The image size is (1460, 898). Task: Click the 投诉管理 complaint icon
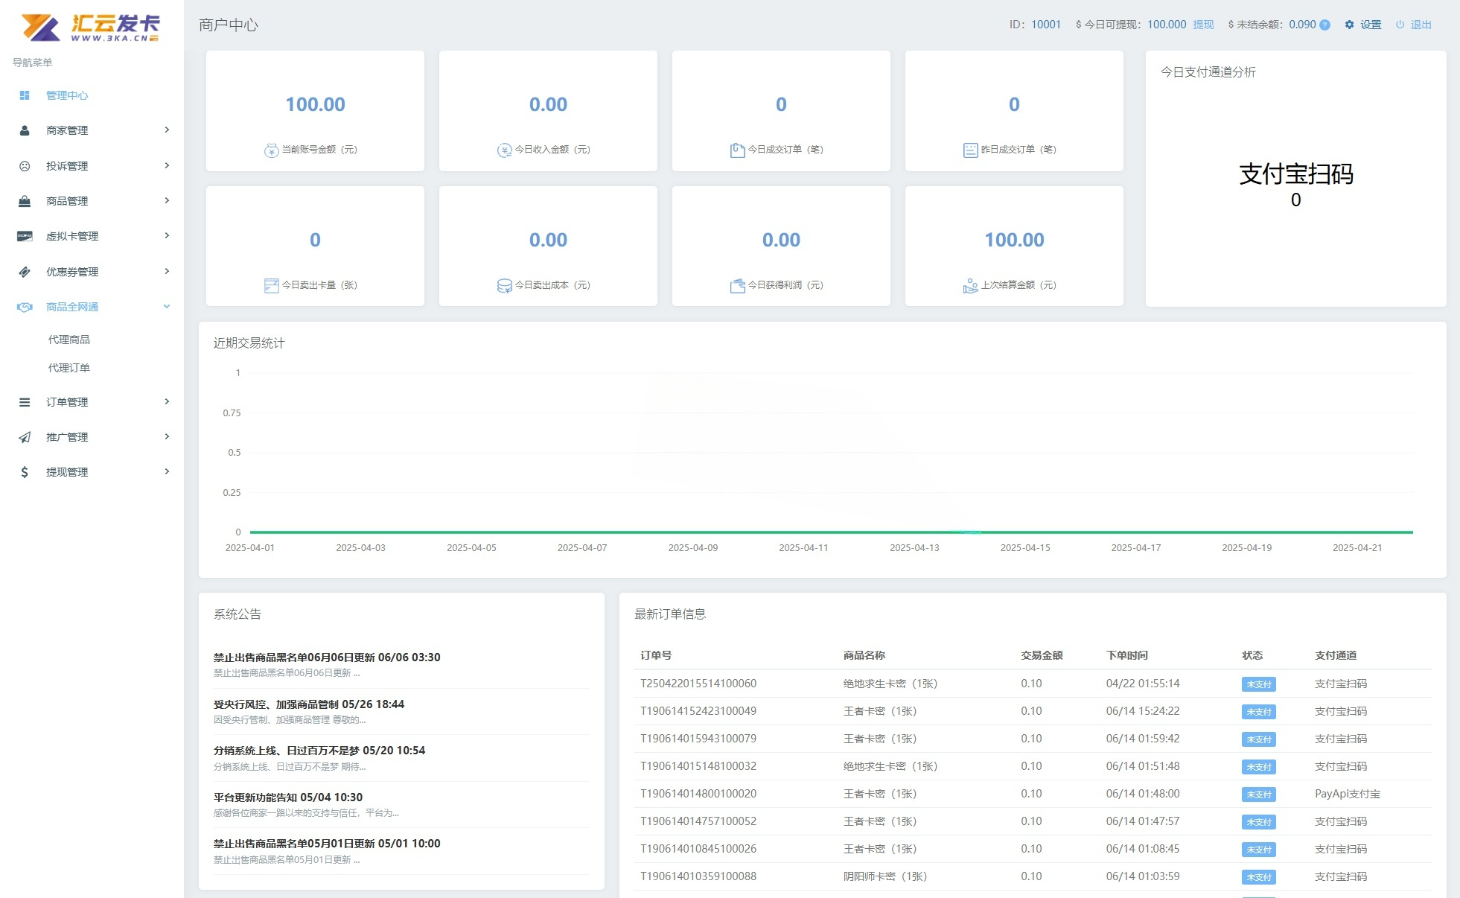tap(23, 165)
